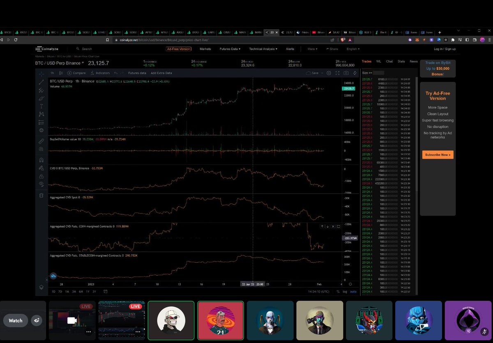Expand the Technical Analysis menu
The image size is (493, 343).
263,49
